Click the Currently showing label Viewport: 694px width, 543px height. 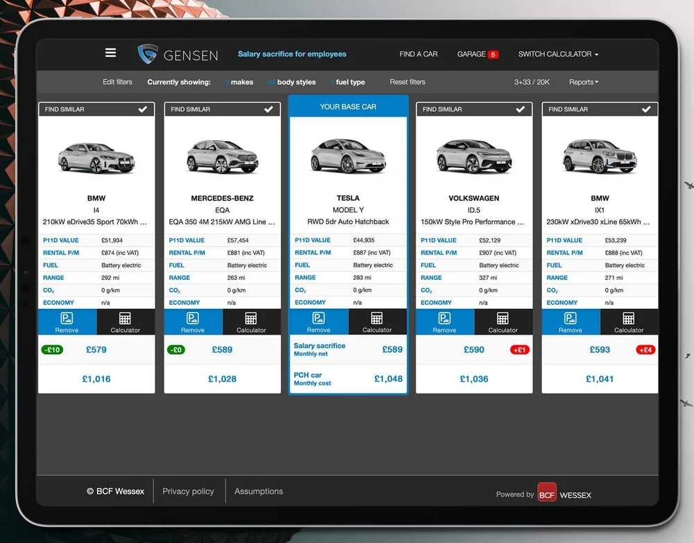coord(179,82)
